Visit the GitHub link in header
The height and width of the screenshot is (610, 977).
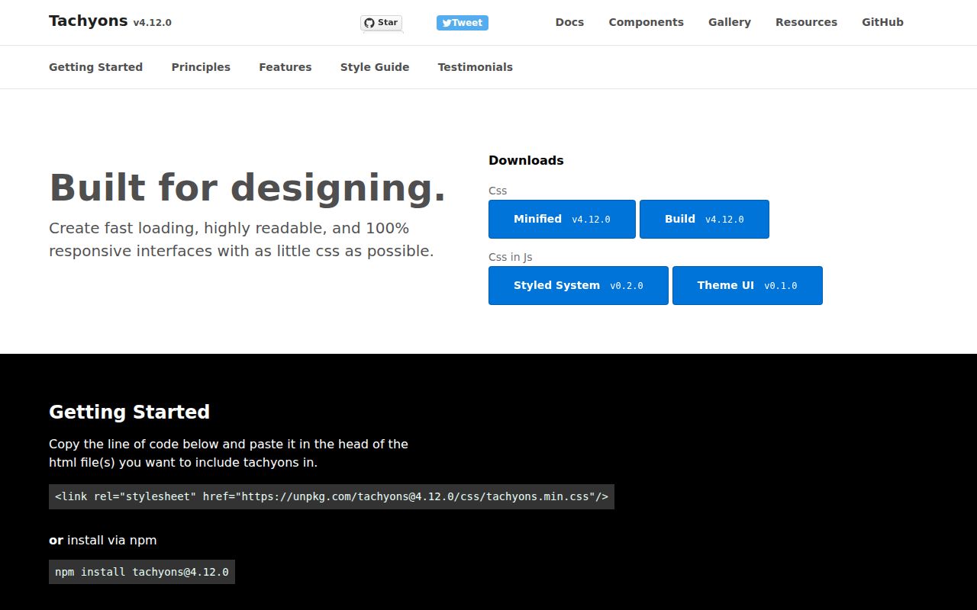click(x=882, y=22)
